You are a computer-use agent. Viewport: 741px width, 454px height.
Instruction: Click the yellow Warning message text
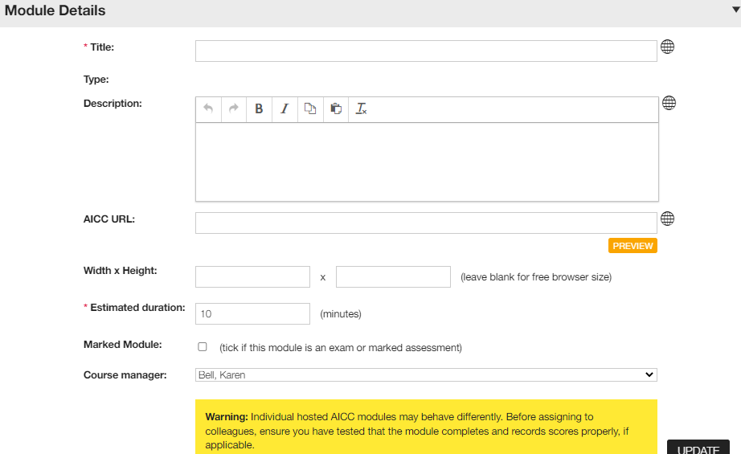coord(417,431)
